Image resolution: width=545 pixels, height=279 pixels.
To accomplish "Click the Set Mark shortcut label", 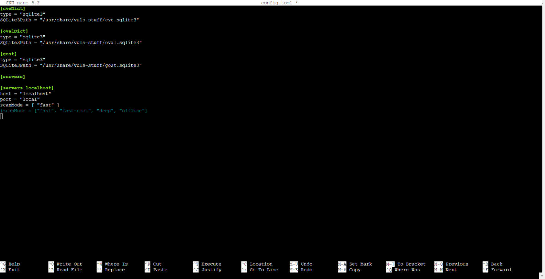I will tap(360, 264).
